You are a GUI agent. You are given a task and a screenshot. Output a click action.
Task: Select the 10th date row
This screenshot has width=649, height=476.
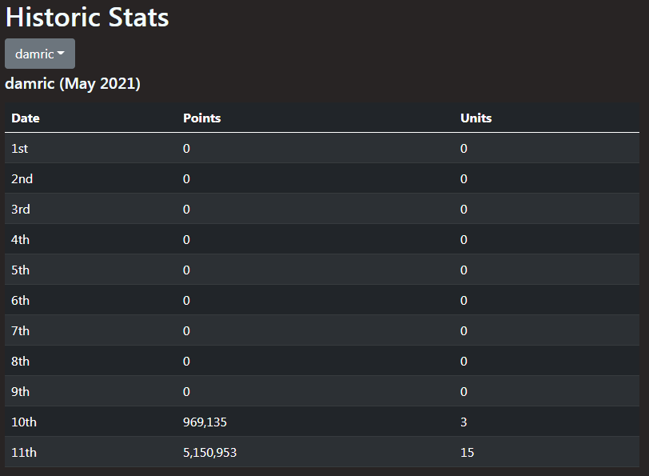tap(322, 422)
